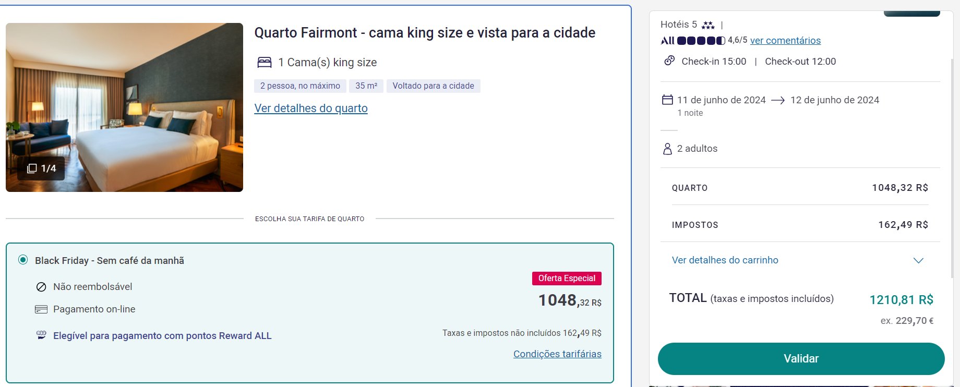Open Ver detalhes do quarto link

pyautogui.click(x=311, y=108)
